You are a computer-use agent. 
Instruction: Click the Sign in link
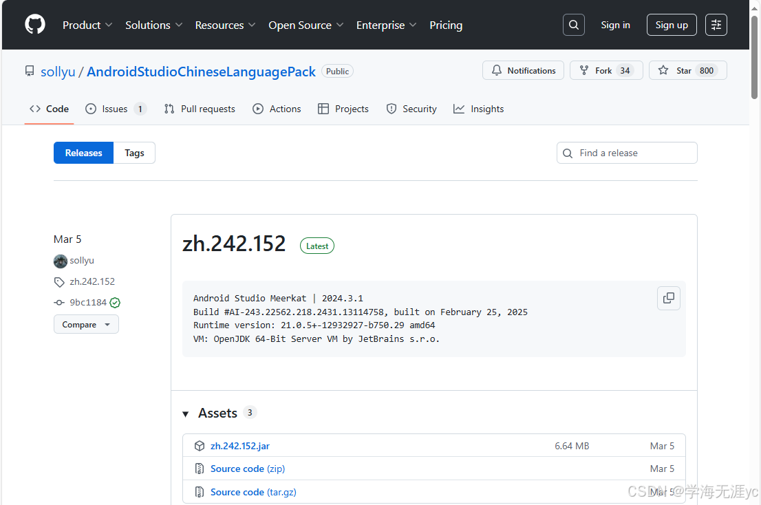coord(615,25)
